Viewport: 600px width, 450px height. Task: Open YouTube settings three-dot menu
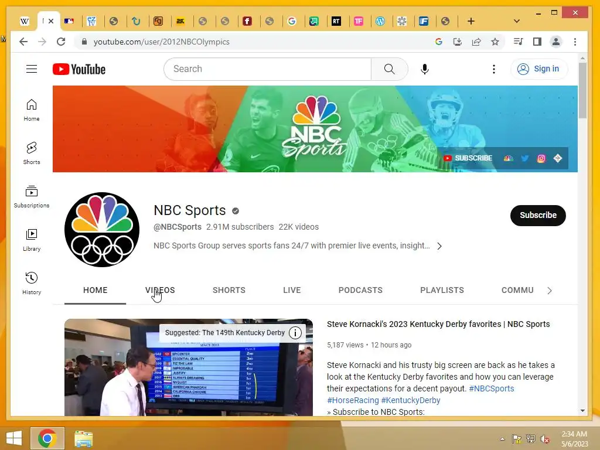[x=493, y=69]
